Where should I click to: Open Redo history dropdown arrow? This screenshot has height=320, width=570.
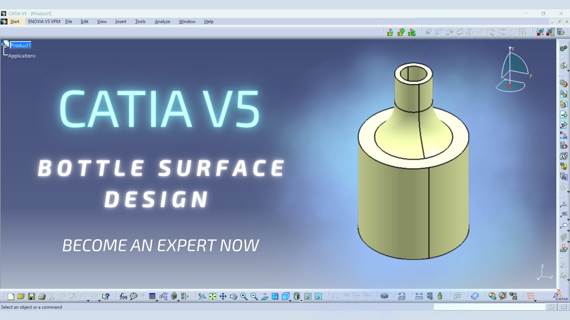(99, 300)
